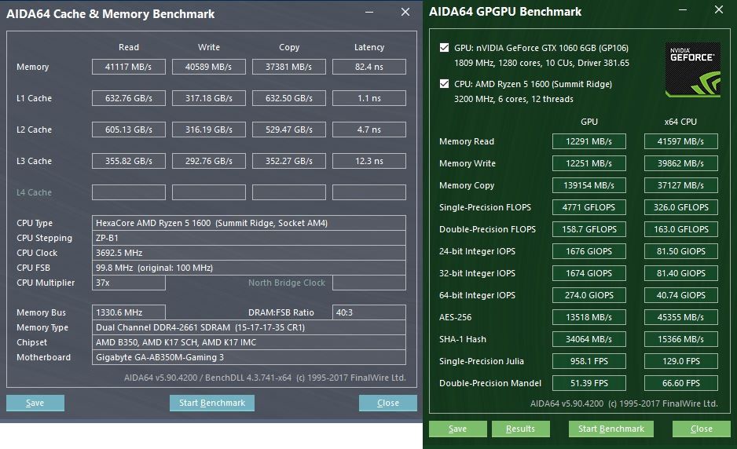The image size is (737, 449).
Task: Select the Memory Read value 41117 MB/s
Action: click(x=128, y=67)
